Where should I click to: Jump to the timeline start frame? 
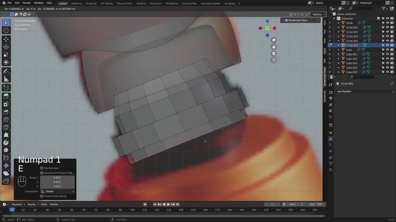point(155,204)
